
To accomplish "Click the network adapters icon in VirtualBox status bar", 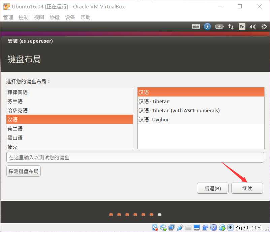I will (x=171, y=228).
